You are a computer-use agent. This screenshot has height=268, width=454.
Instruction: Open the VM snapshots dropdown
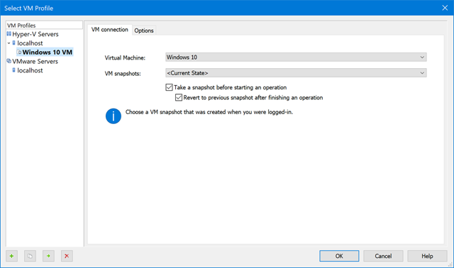(296, 73)
